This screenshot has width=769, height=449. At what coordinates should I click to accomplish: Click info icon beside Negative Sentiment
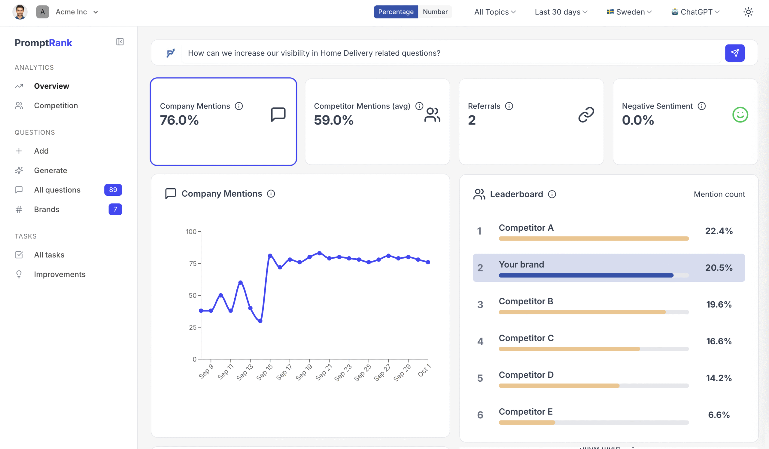click(x=701, y=106)
